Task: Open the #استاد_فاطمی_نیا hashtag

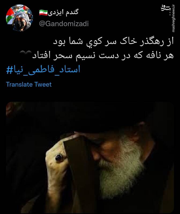Action: point(43,70)
